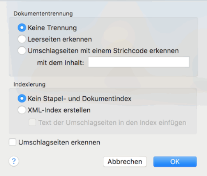Click the 'Kein Stapel- und Dokumentindex' label text
The image size is (207, 176).
(x=80, y=99)
